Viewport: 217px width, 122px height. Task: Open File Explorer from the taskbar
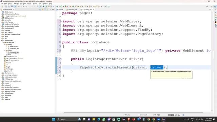pos(94,119)
